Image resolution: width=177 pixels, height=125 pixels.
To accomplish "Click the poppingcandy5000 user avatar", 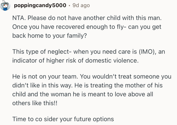I will coord(5,6).
